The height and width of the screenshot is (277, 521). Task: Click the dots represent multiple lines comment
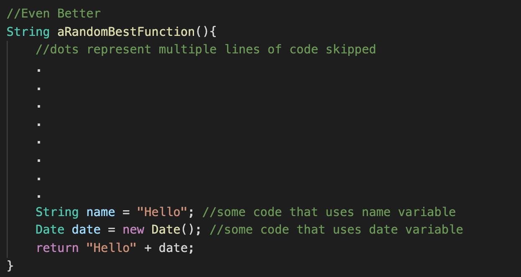pyautogui.click(x=206, y=49)
